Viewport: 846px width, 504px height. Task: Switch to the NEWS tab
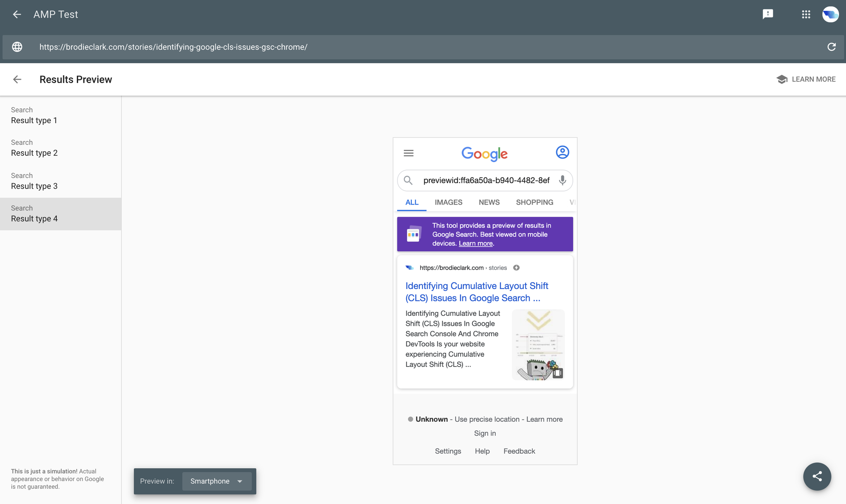[489, 203]
